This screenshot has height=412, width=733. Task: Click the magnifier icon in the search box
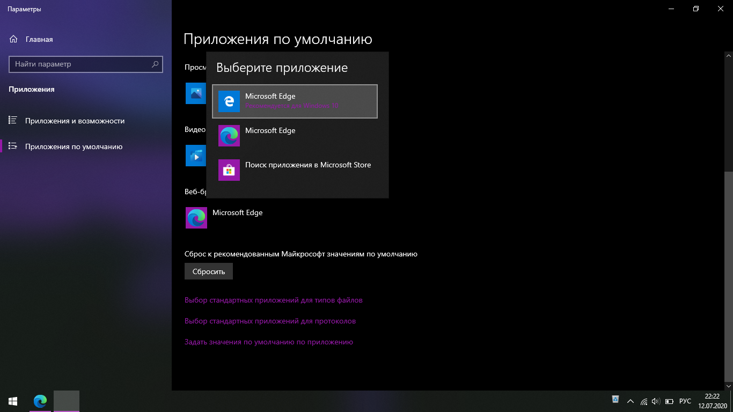click(155, 64)
